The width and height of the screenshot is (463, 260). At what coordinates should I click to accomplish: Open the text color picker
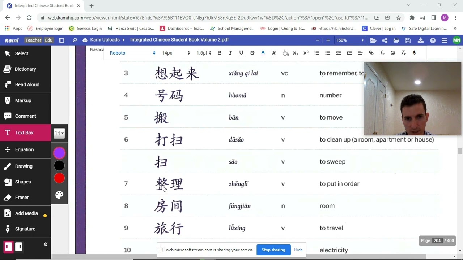(x=263, y=53)
